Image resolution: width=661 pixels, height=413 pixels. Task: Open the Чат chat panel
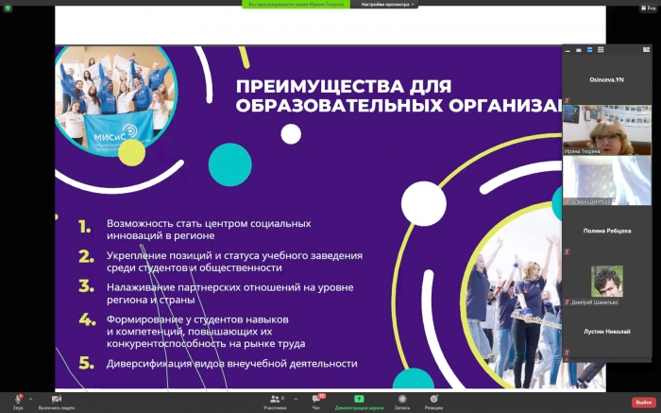pyautogui.click(x=316, y=400)
